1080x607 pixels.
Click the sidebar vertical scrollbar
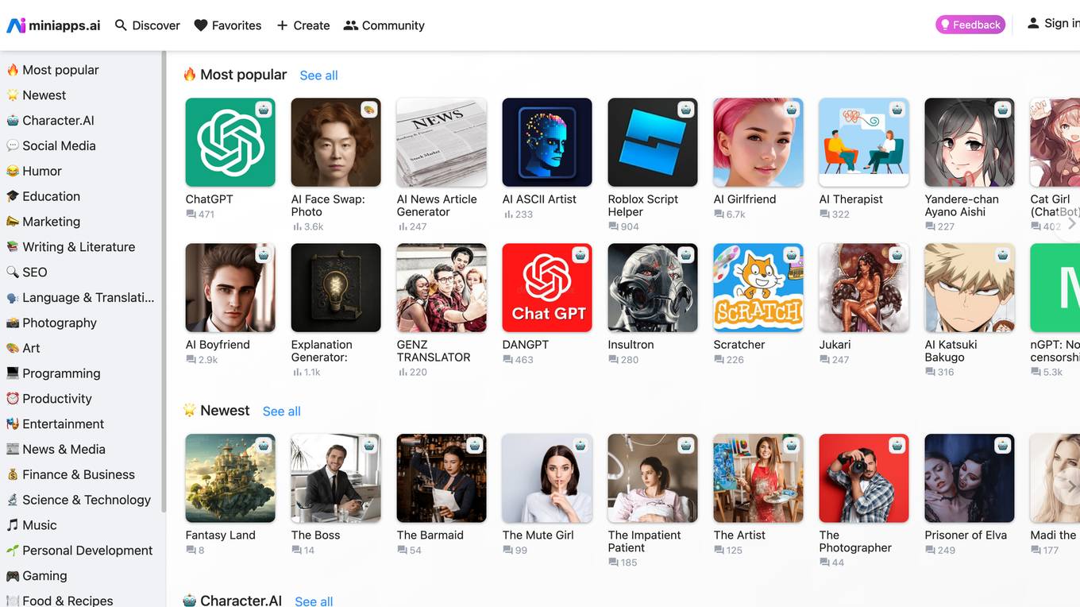(164, 282)
